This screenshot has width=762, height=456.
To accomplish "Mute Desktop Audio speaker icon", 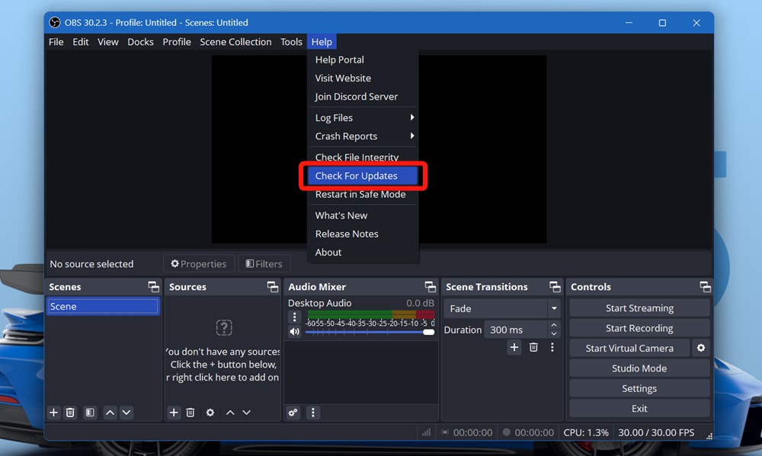I will pyautogui.click(x=294, y=330).
